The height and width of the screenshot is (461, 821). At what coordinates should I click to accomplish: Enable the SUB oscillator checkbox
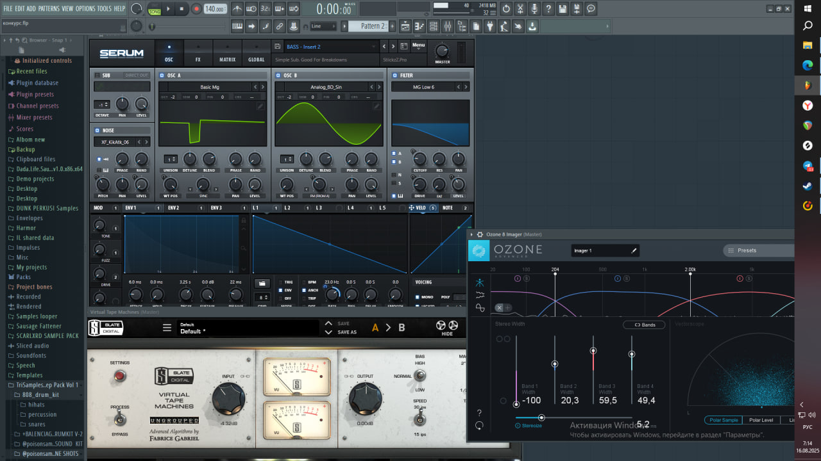coord(97,76)
